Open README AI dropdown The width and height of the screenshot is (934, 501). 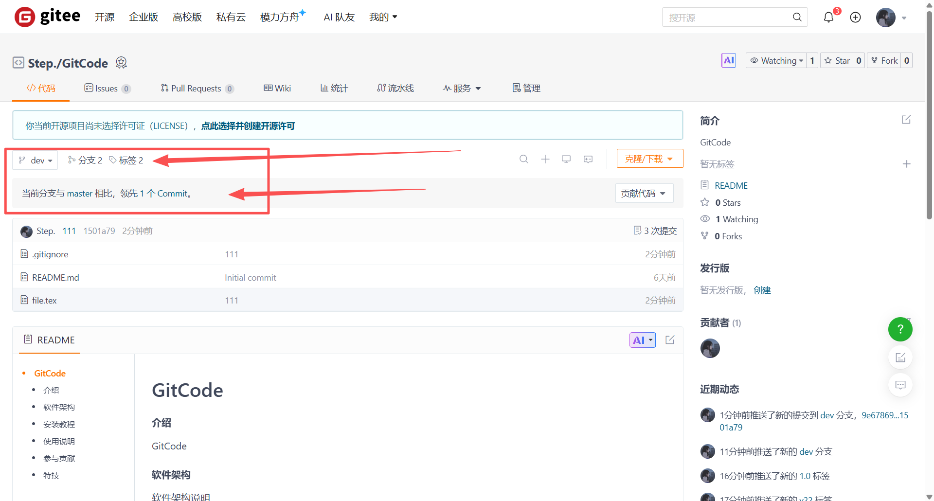(643, 340)
